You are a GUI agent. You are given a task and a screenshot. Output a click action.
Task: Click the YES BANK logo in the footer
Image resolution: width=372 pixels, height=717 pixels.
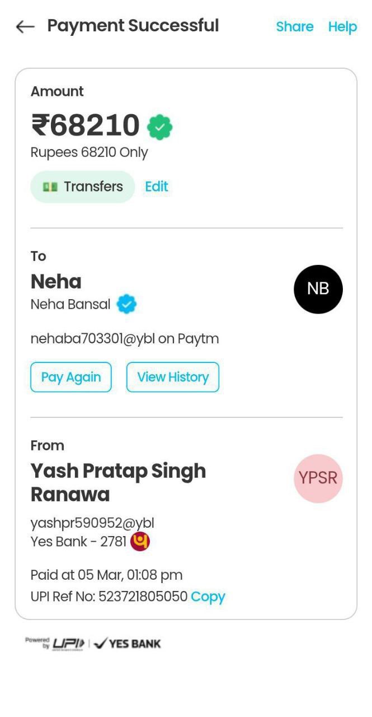point(128,644)
